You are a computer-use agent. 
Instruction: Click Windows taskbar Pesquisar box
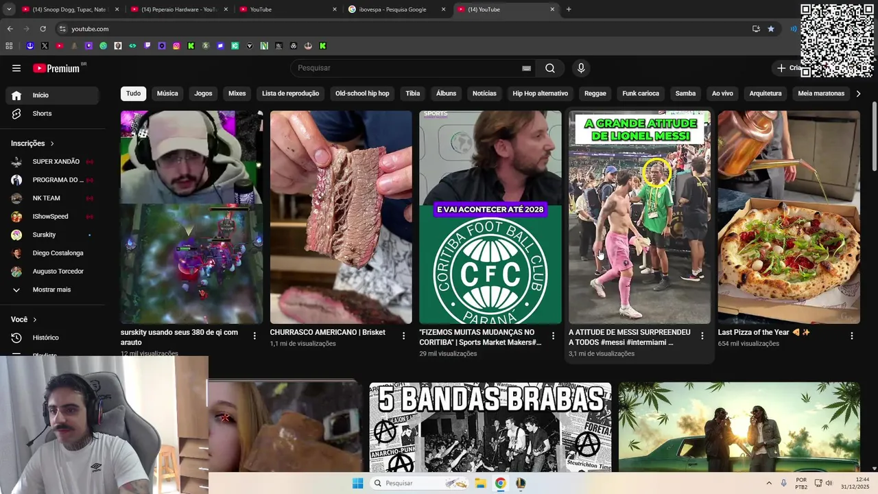pyautogui.click(x=420, y=483)
